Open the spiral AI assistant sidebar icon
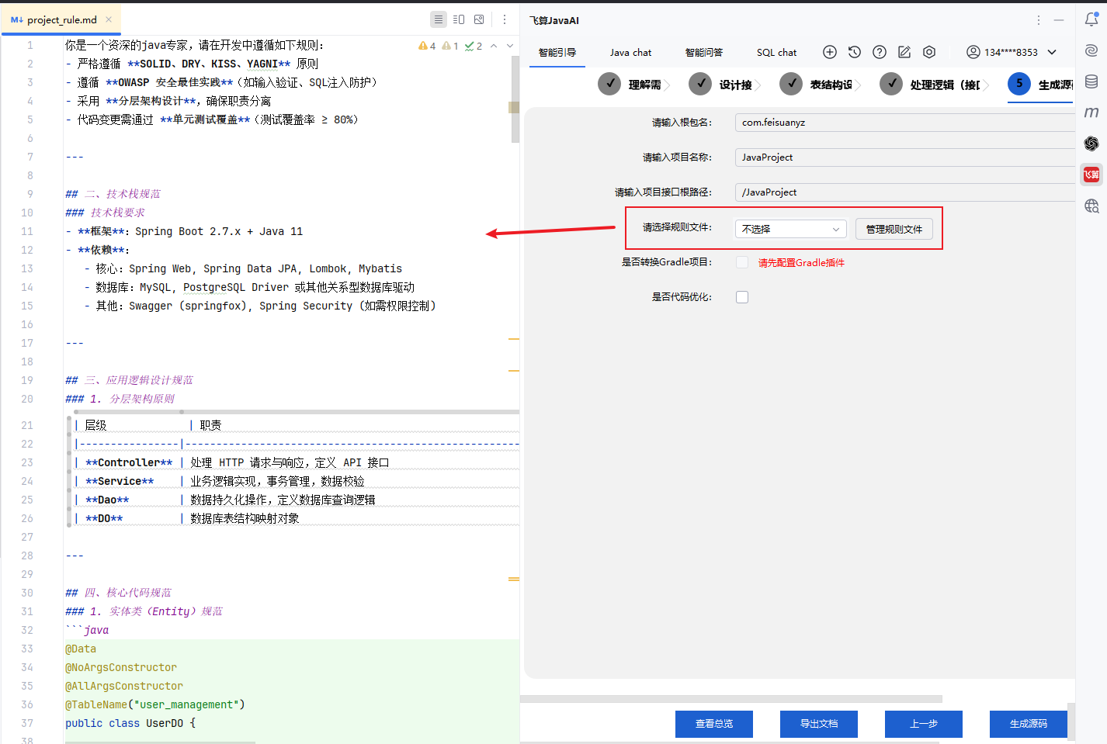1107x744 pixels. [x=1091, y=50]
